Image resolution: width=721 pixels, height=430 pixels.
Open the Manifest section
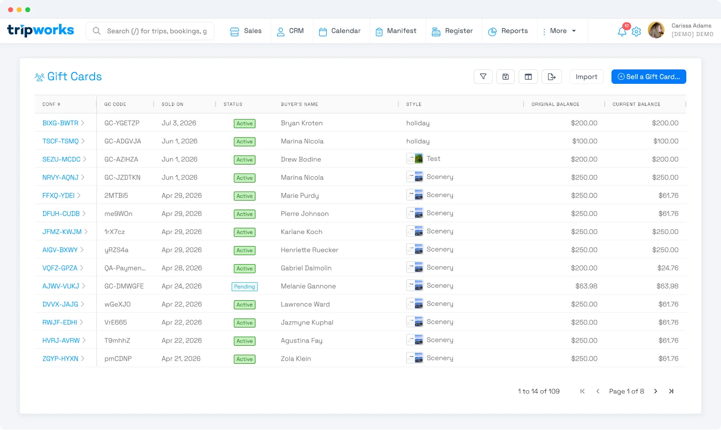(396, 31)
